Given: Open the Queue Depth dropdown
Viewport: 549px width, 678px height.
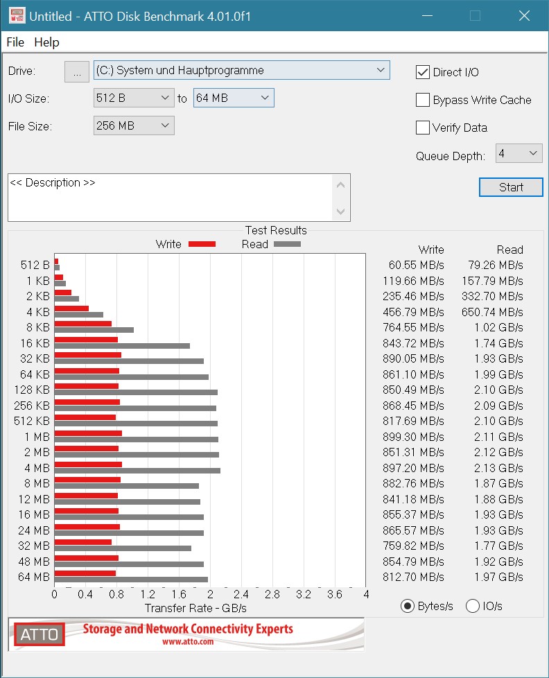Looking at the screenshot, I should click(518, 153).
